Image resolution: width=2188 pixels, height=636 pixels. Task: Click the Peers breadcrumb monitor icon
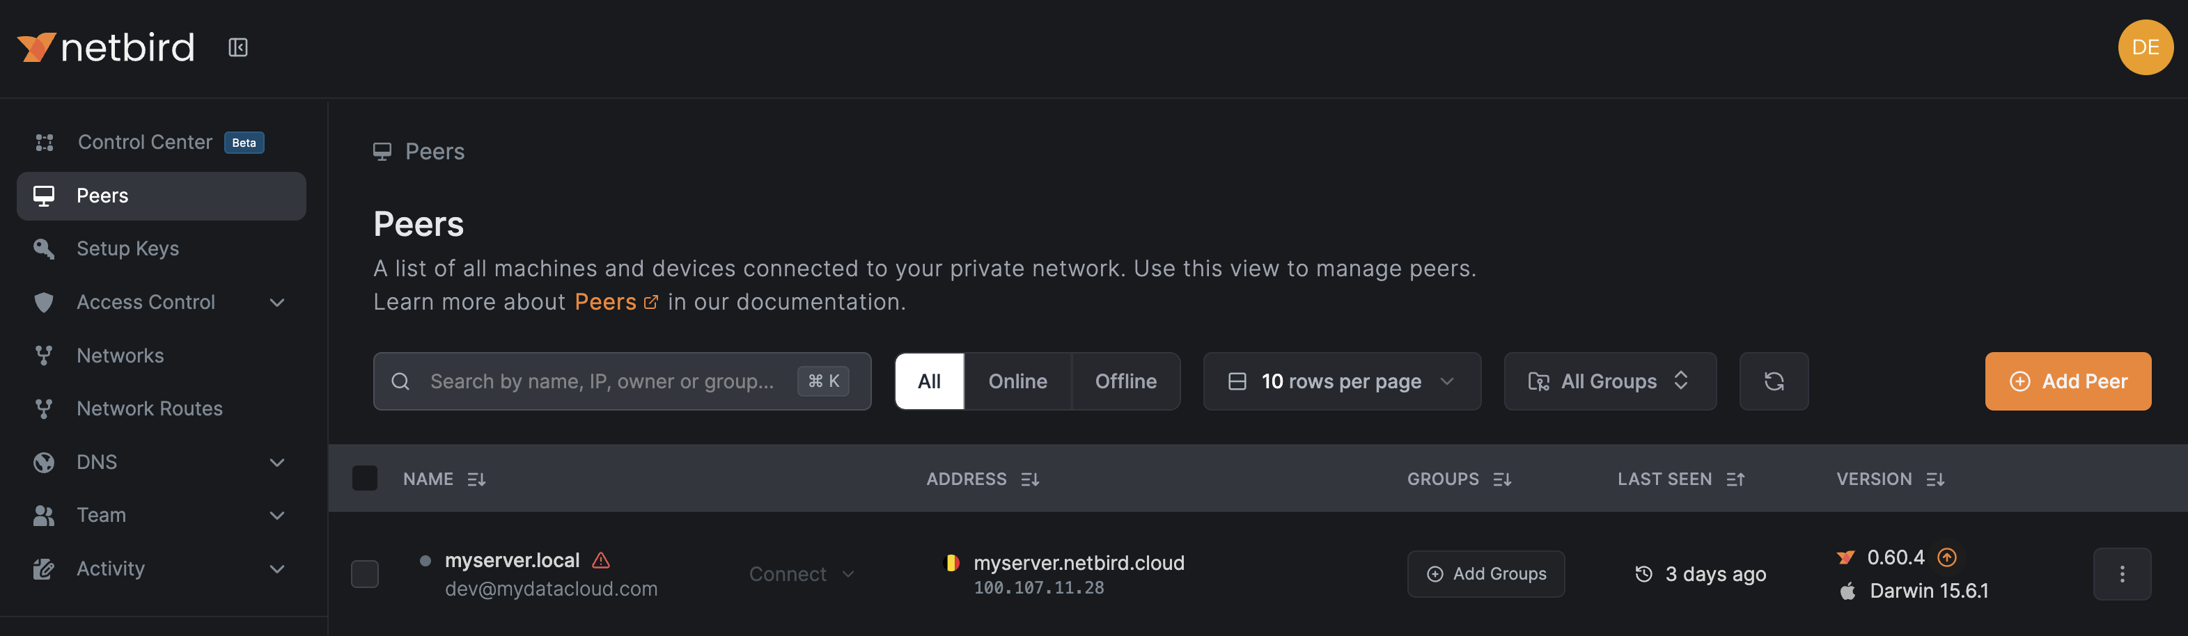[382, 152]
